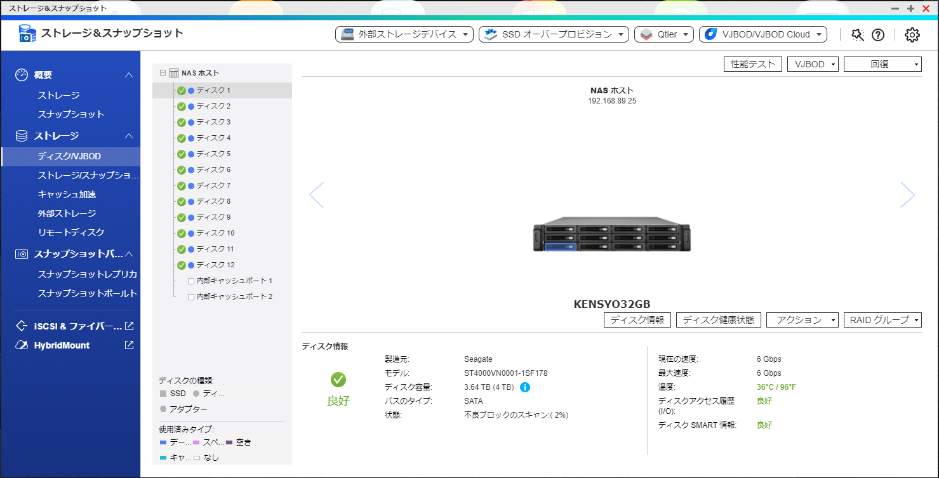Click the disk capacity info icon
This screenshot has width=939, height=478.
coord(525,387)
